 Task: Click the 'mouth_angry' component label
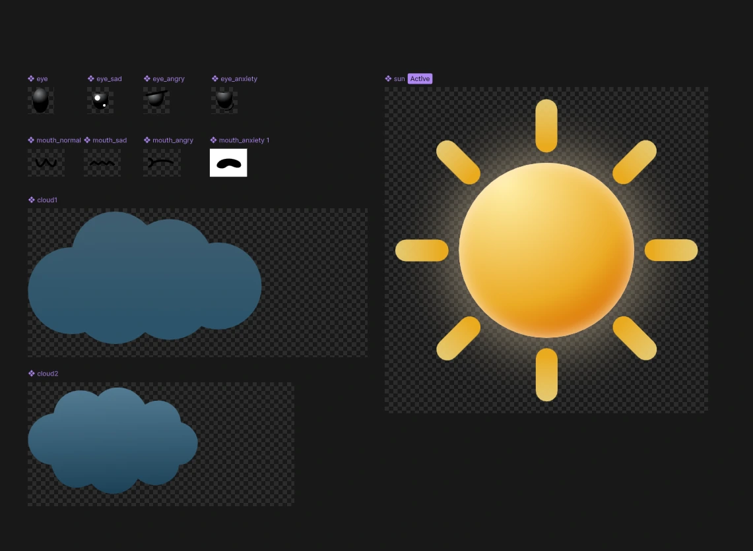(173, 140)
